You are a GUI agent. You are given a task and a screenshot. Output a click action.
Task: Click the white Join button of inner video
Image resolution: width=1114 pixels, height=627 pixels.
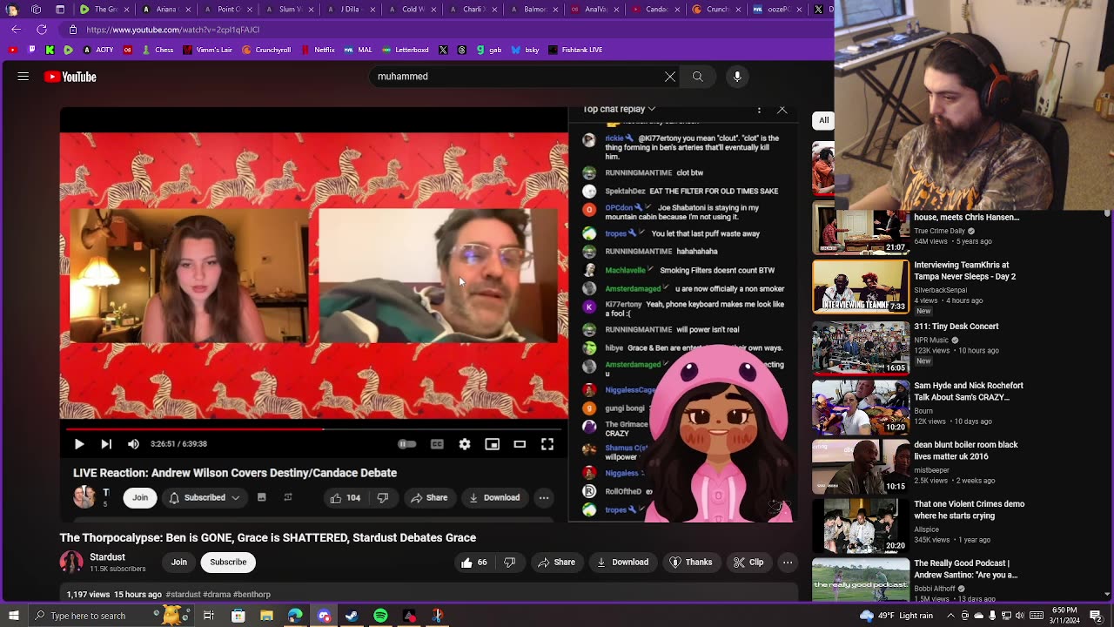tap(140, 498)
